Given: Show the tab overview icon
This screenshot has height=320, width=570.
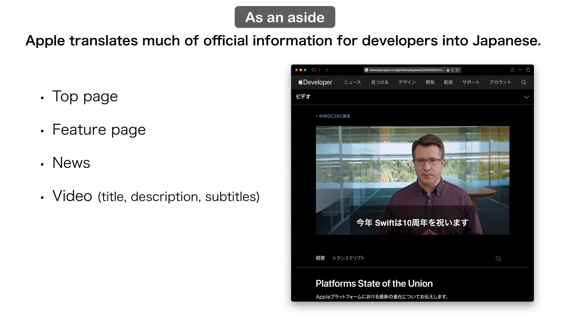Looking at the screenshot, I should point(528,70).
